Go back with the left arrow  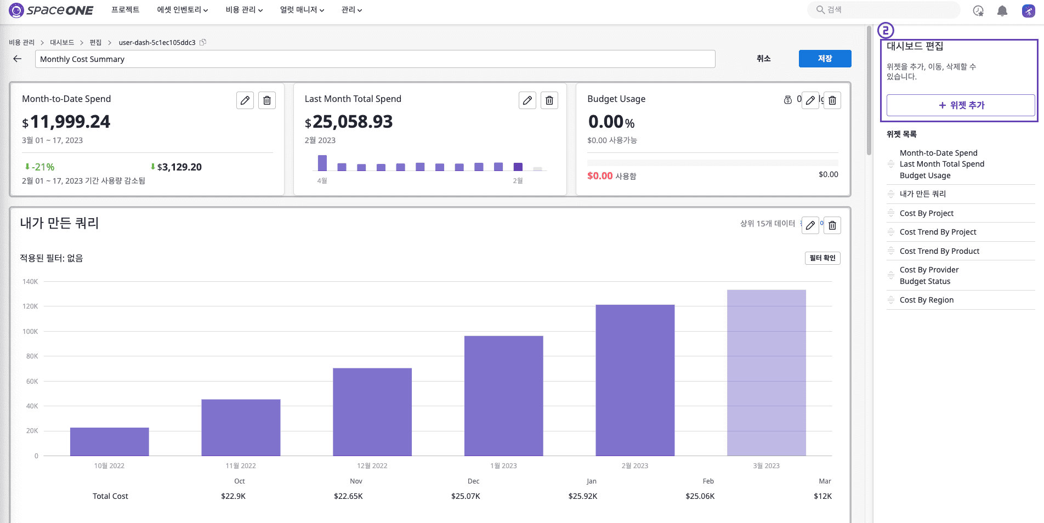(x=18, y=59)
